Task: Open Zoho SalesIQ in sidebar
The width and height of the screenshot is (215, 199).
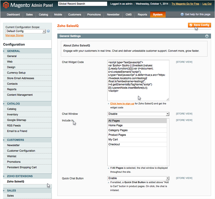Action: point(27,181)
